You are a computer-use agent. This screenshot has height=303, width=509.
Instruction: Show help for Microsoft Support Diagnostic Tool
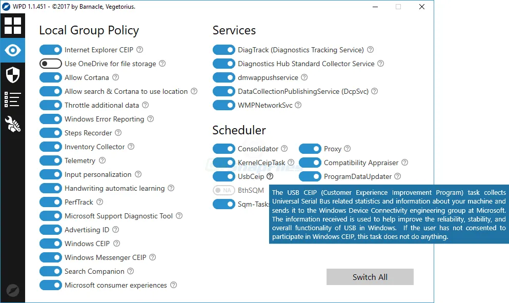point(179,216)
